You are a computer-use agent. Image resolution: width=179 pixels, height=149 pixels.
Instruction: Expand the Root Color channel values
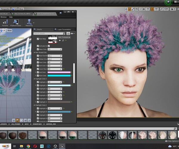(x=36, y=76)
